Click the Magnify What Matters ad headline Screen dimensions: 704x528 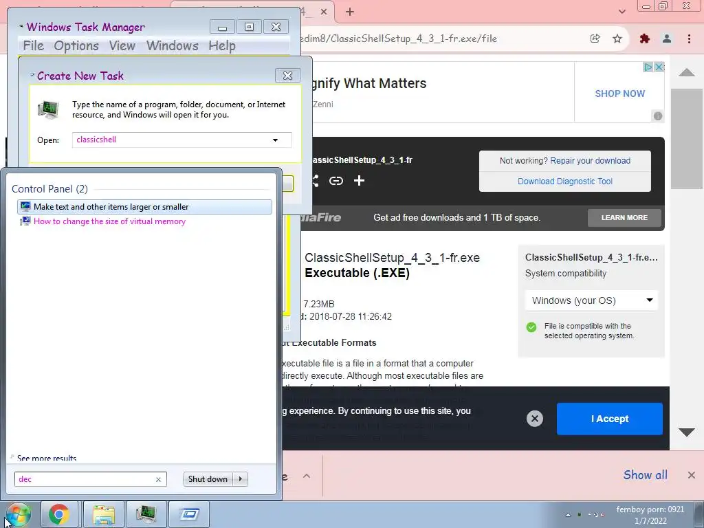(369, 83)
